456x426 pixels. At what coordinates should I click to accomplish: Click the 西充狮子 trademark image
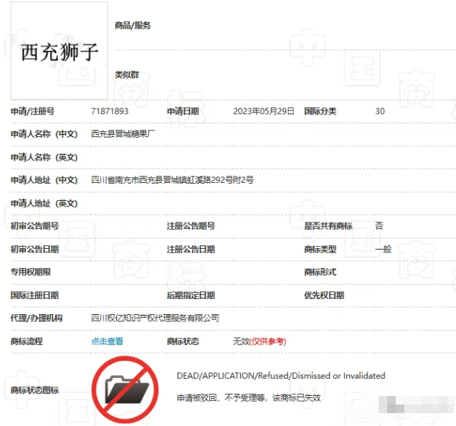click(x=59, y=52)
